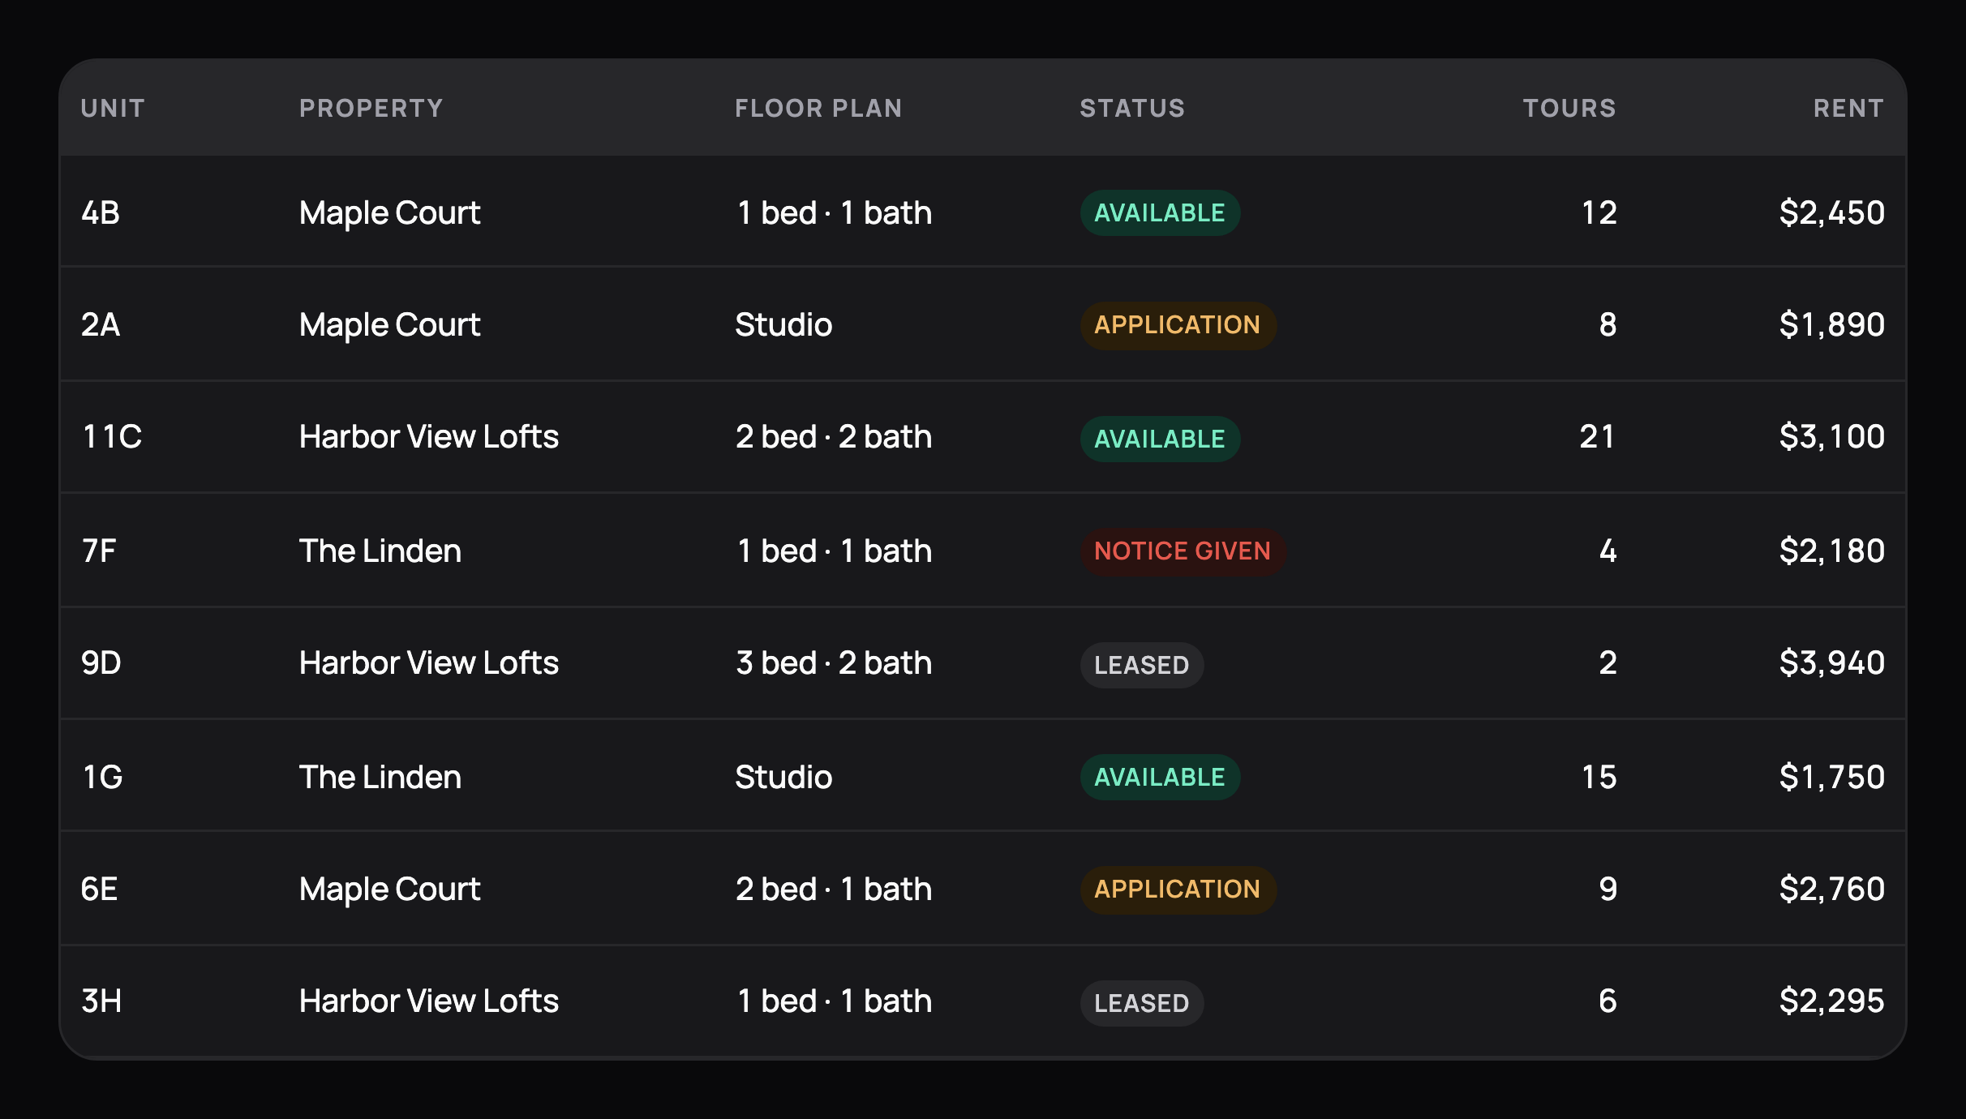Select unit 6E cell
This screenshot has height=1119, width=1966.
pyautogui.click(x=99, y=889)
